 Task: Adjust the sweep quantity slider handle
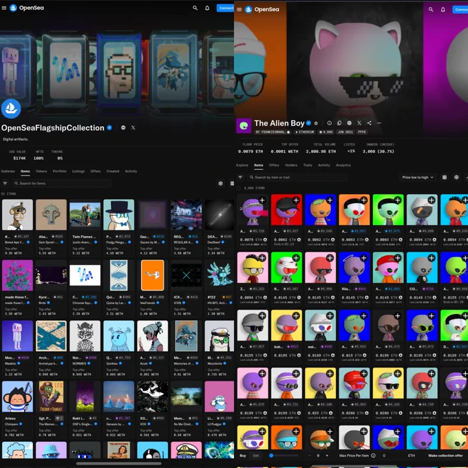(x=271, y=456)
